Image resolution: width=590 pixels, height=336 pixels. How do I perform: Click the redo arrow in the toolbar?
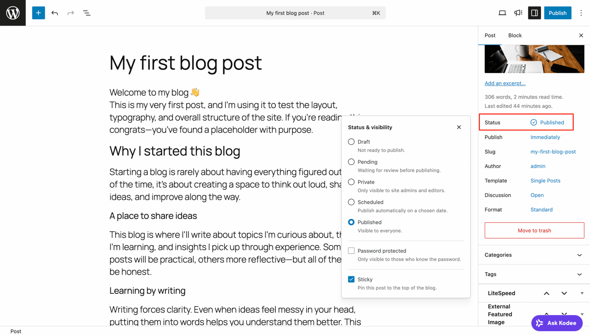pyautogui.click(x=70, y=13)
